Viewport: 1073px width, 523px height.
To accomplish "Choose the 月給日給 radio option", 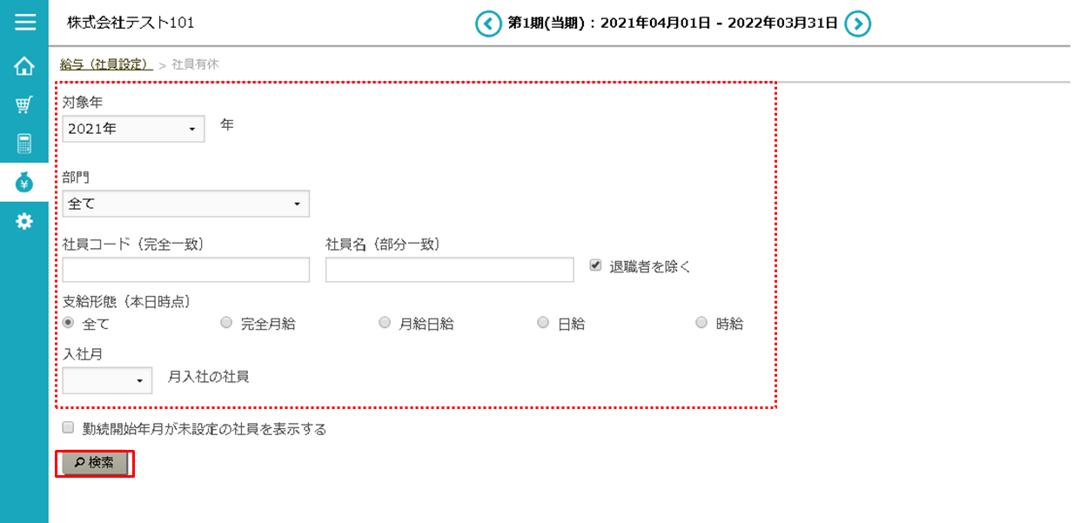I will tap(385, 323).
